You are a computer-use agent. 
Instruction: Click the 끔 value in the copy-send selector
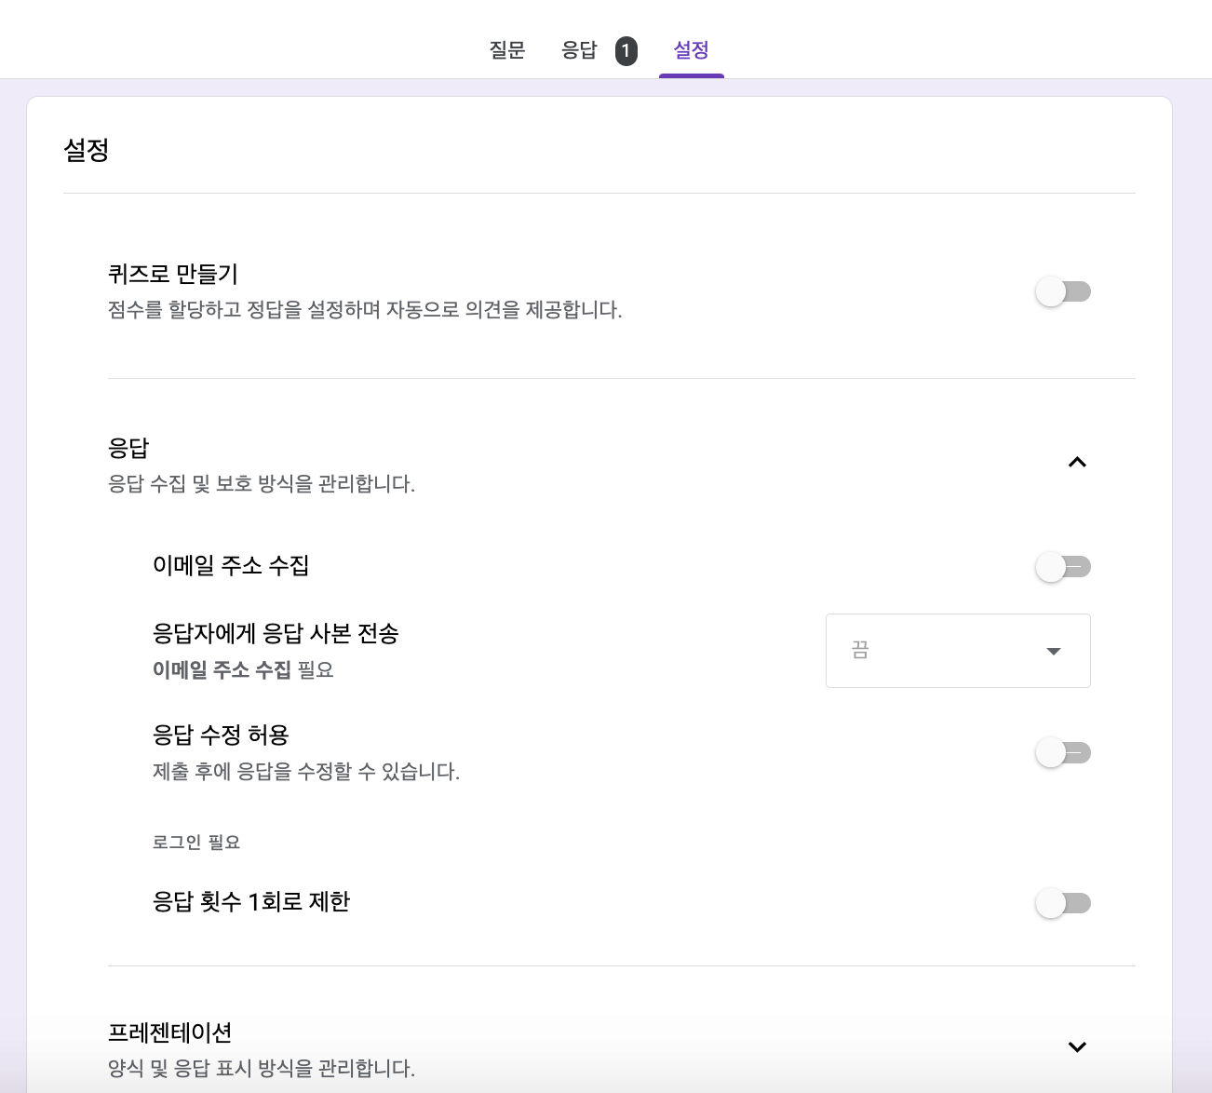[x=859, y=650]
